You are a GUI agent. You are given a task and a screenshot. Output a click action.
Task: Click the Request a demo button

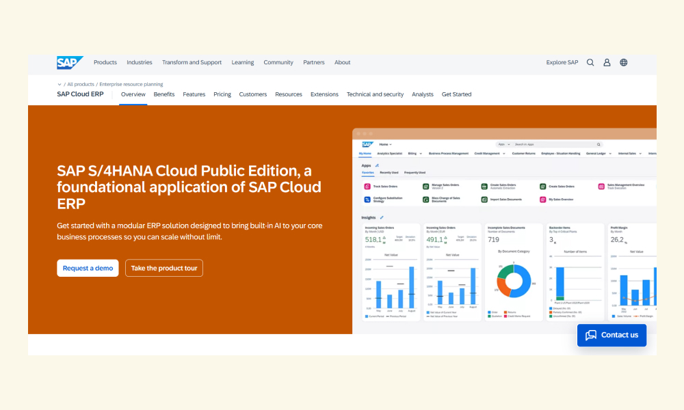click(x=88, y=268)
